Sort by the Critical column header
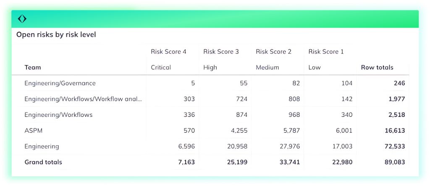This screenshot has height=186, width=430. (x=161, y=67)
